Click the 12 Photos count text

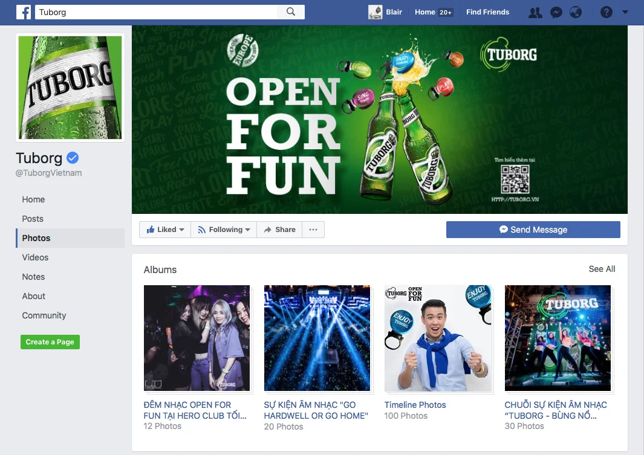pyautogui.click(x=162, y=426)
